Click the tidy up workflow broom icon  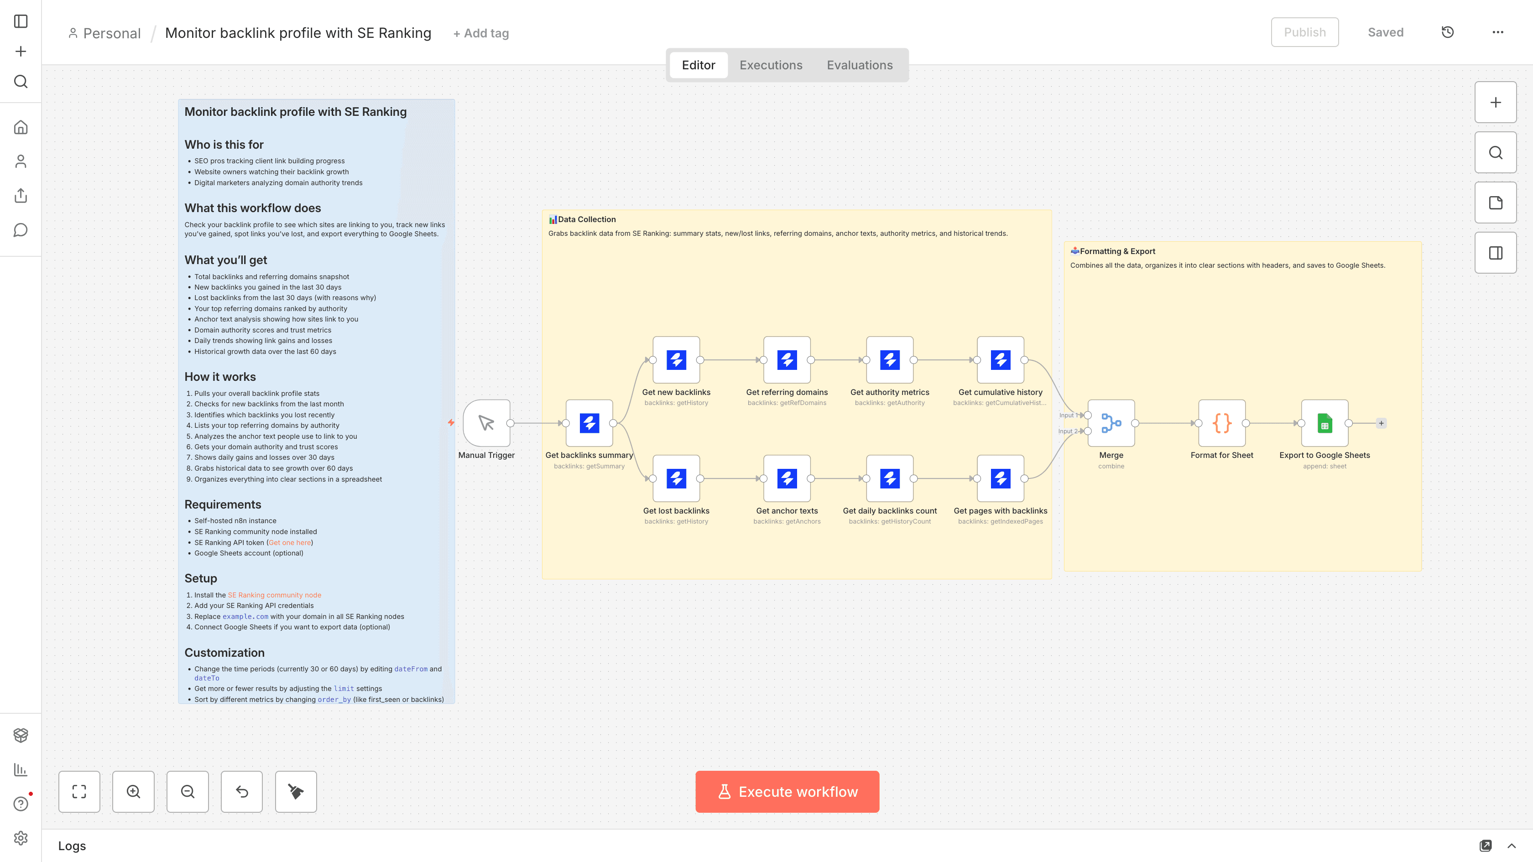coord(296,791)
